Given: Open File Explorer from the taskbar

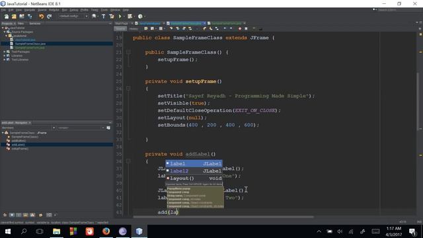Looking at the screenshot, I should 56,231.
